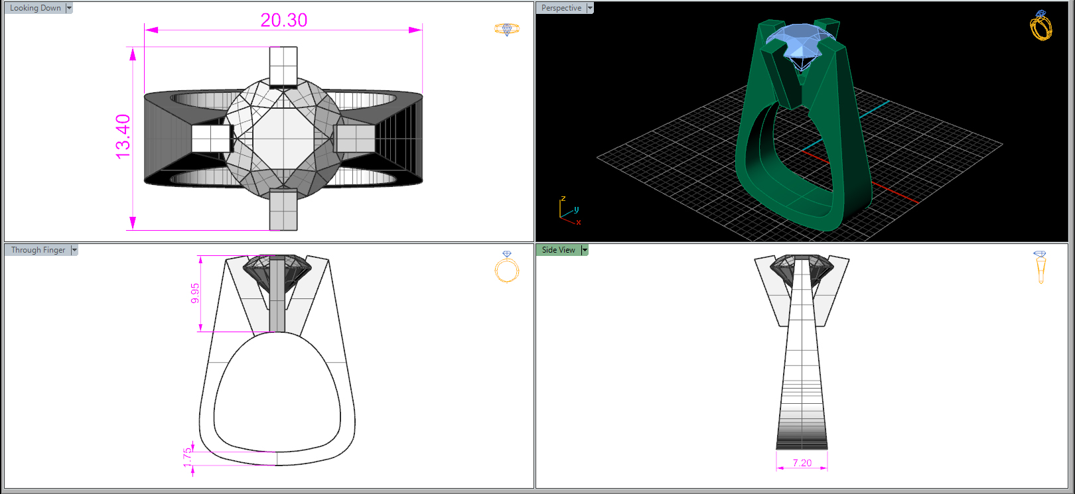Open the Through Finger viewport dropdown arrow
Screen dimensions: 1075x494
coord(74,250)
